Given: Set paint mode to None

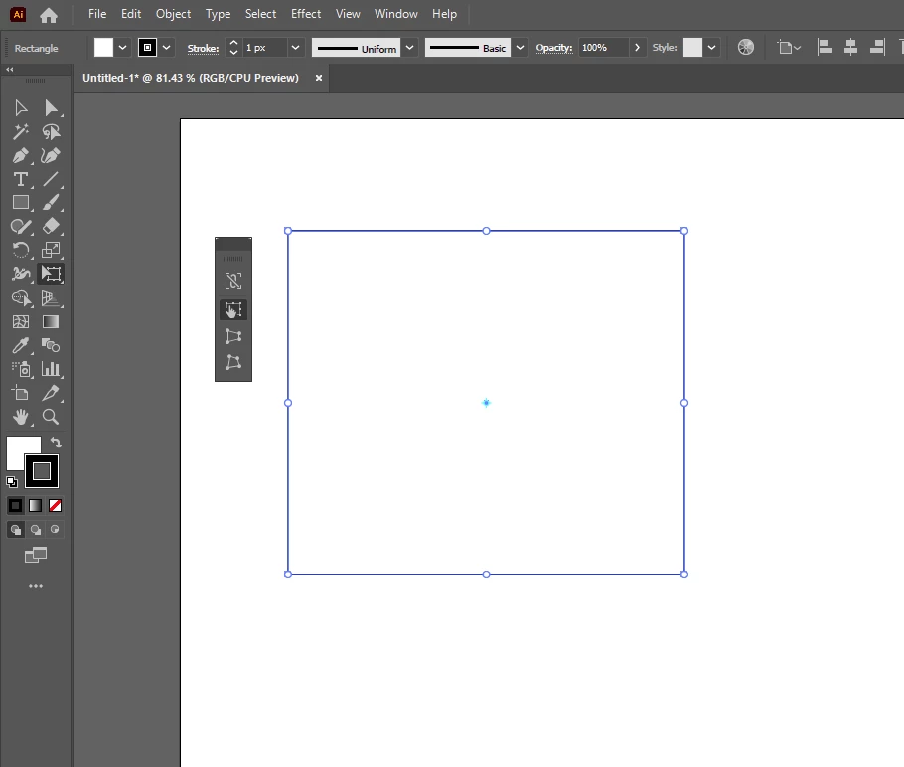Looking at the screenshot, I should pyautogui.click(x=55, y=506).
